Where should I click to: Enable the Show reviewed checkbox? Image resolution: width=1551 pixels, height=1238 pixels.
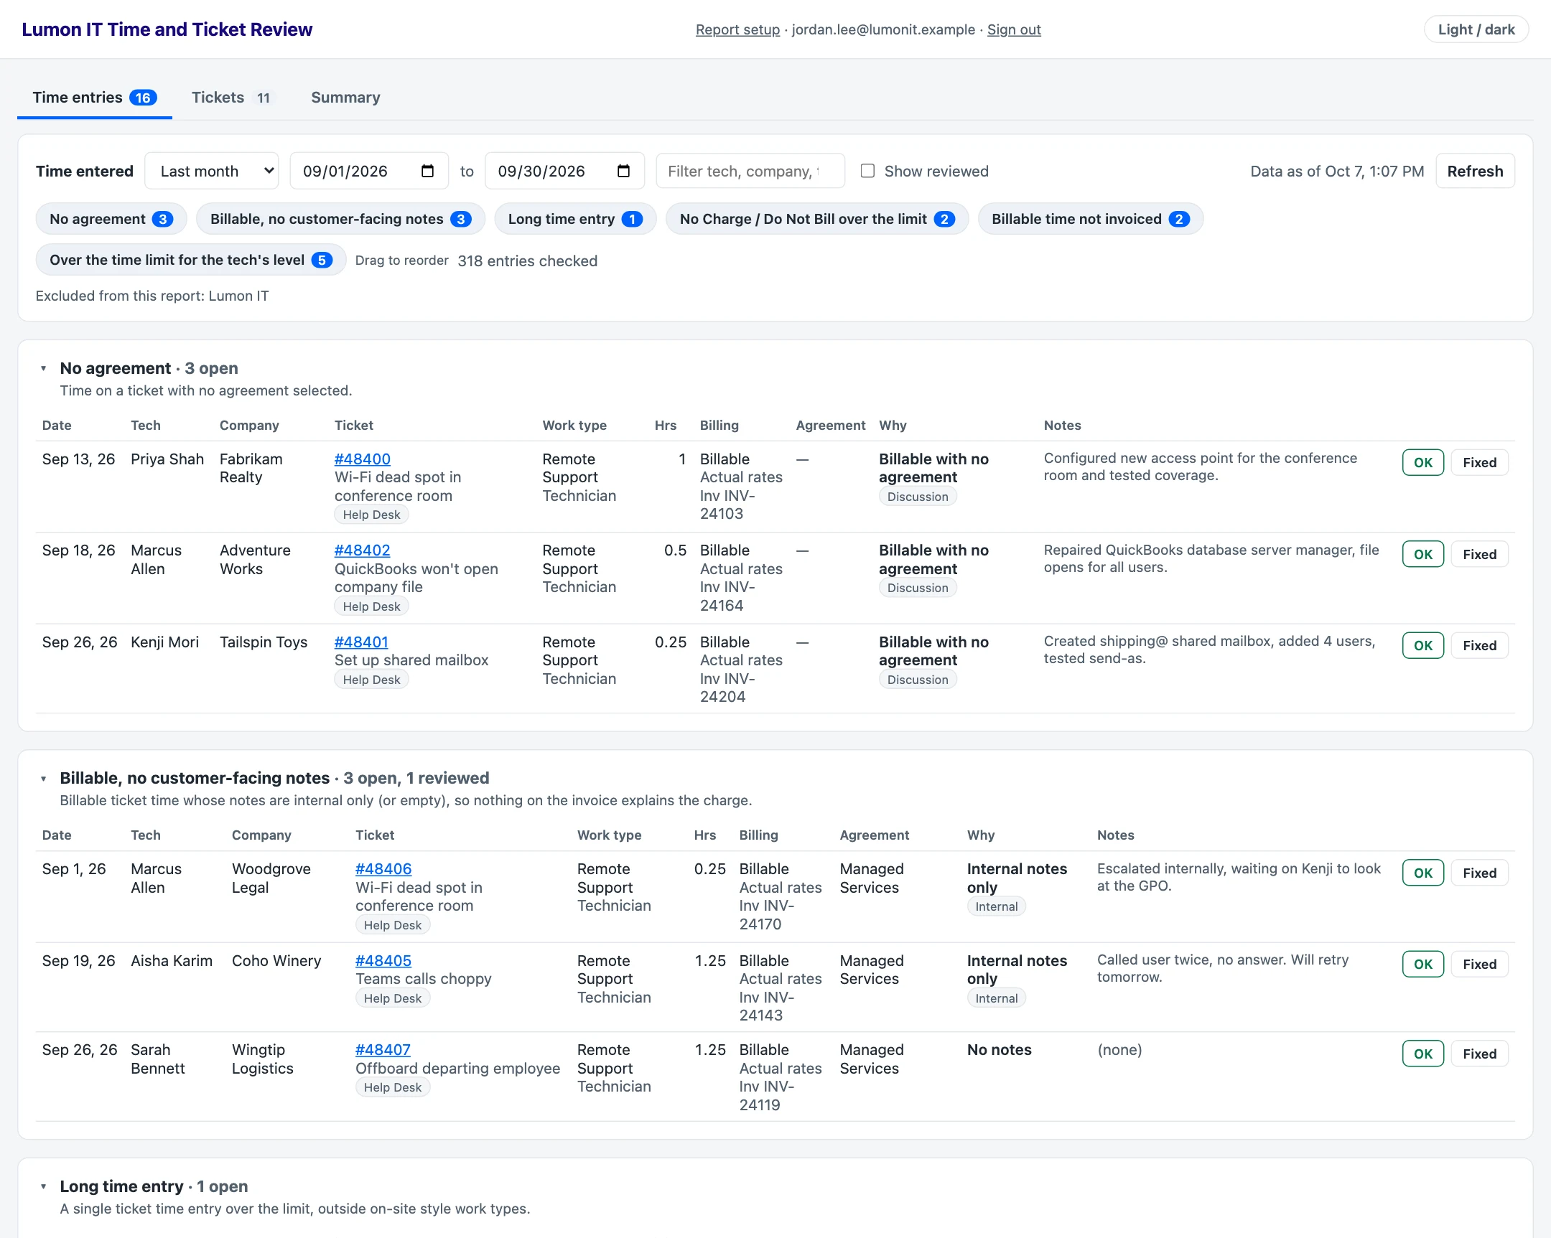tap(867, 171)
